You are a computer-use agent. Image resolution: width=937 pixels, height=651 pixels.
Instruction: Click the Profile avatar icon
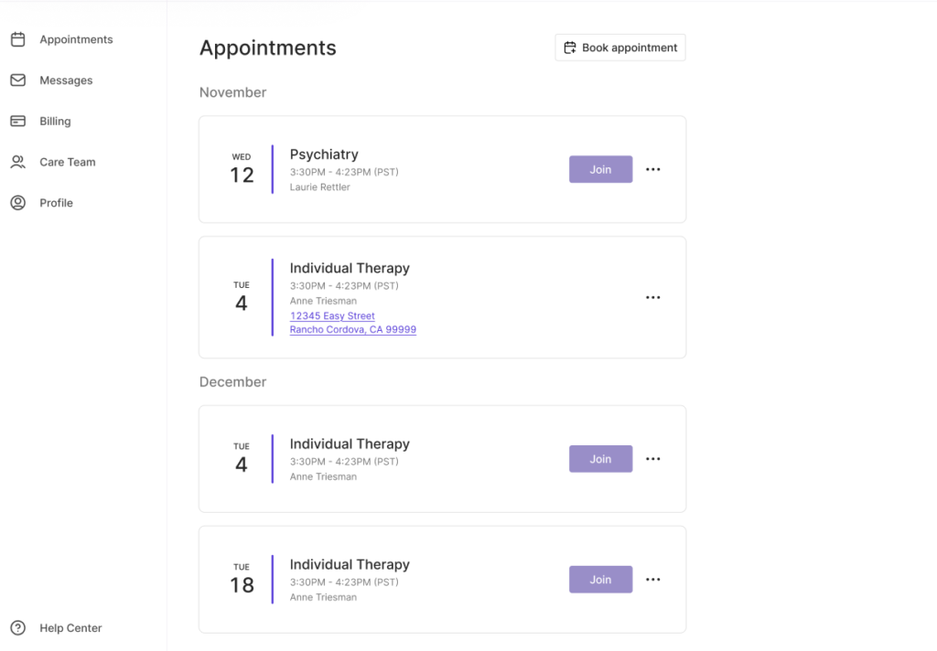click(17, 203)
